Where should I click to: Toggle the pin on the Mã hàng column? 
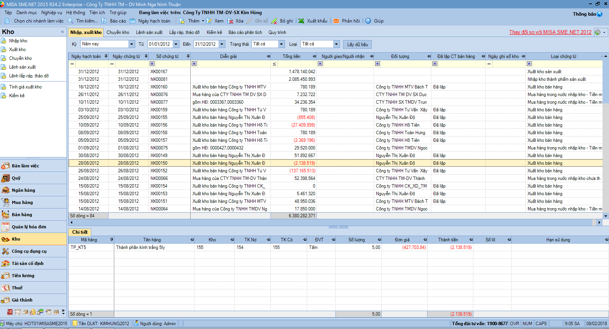[x=112, y=240]
